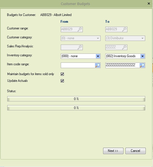Search Item code range From lookup icon
Viewport: 153px width, 167px height.
point(98,65)
